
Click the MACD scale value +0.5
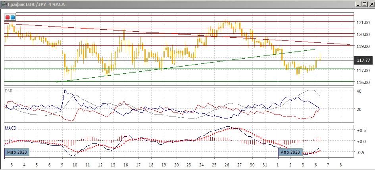360,130
